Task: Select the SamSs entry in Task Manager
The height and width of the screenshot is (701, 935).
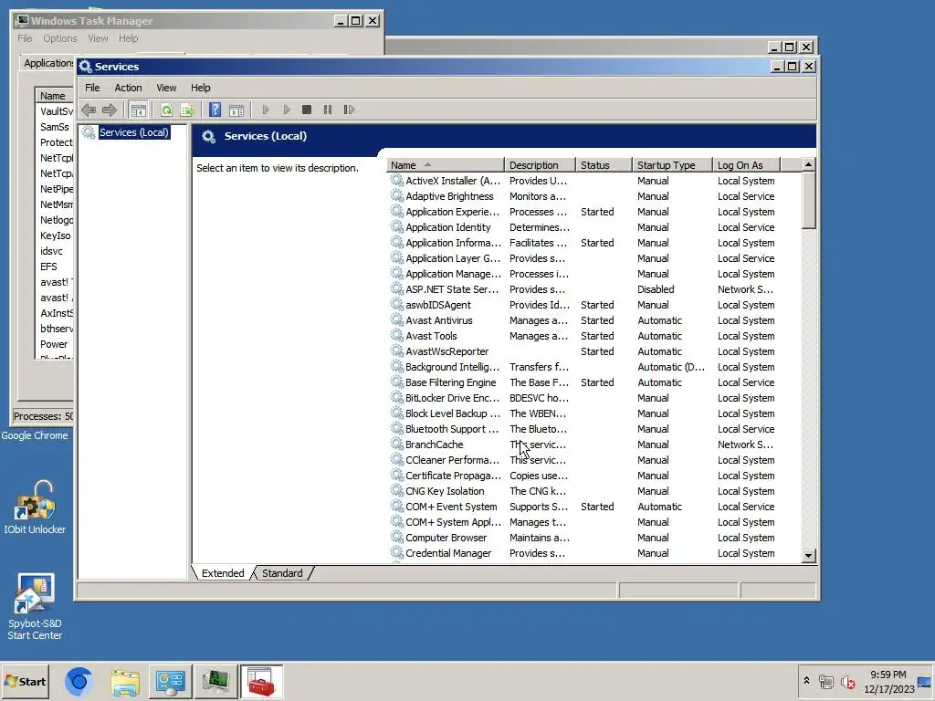Action: [x=54, y=127]
